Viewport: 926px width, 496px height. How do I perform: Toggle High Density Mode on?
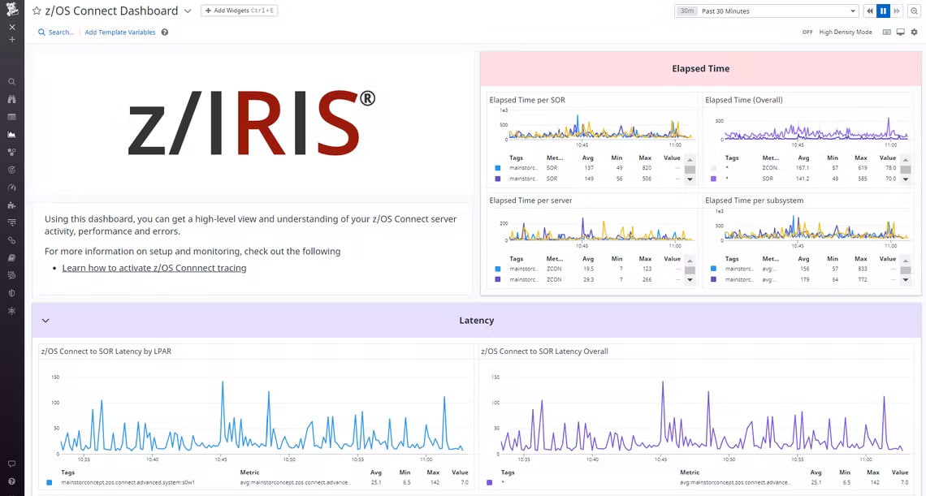click(807, 32)
